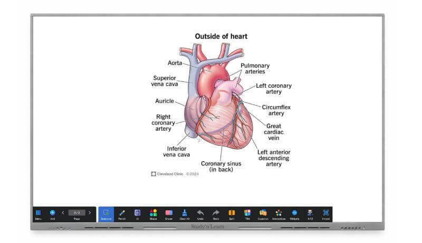
Task: Click the Clear All brush icon
Action: tap(184, 213)
